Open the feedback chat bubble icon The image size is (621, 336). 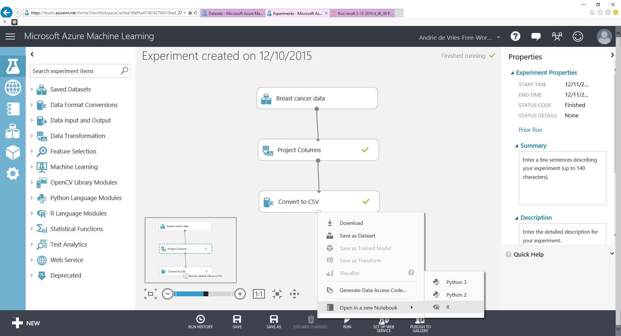click(536, 37)
